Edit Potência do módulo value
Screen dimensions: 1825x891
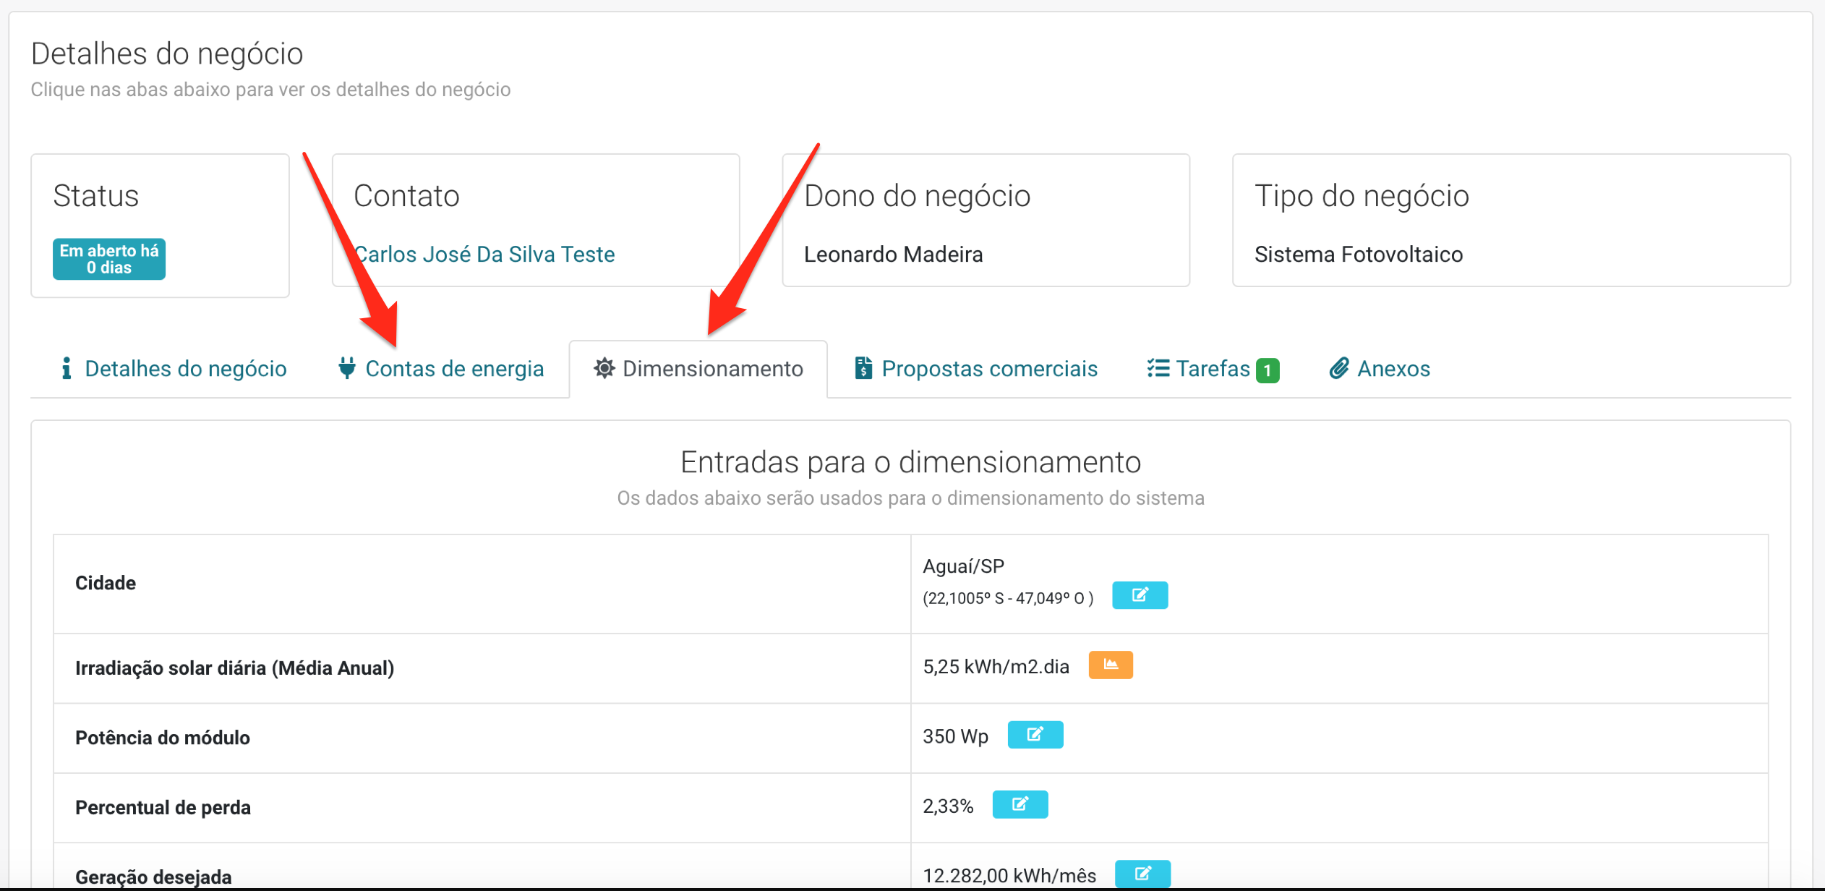coord(1035,735)
